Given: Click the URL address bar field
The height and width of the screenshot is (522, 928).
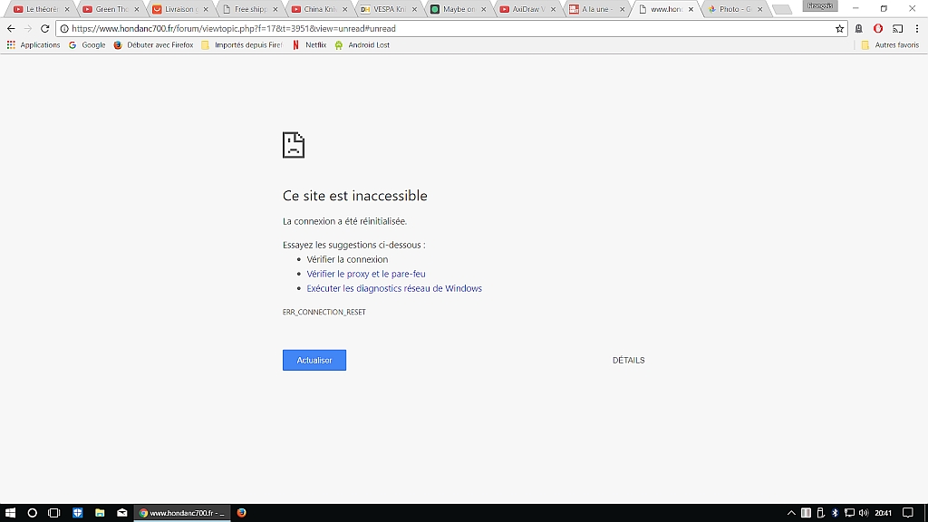Looking at the screenshot, I should [x=444, y=28].
